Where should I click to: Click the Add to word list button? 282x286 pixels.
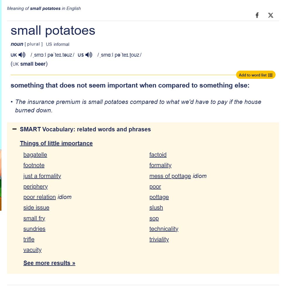256,75
